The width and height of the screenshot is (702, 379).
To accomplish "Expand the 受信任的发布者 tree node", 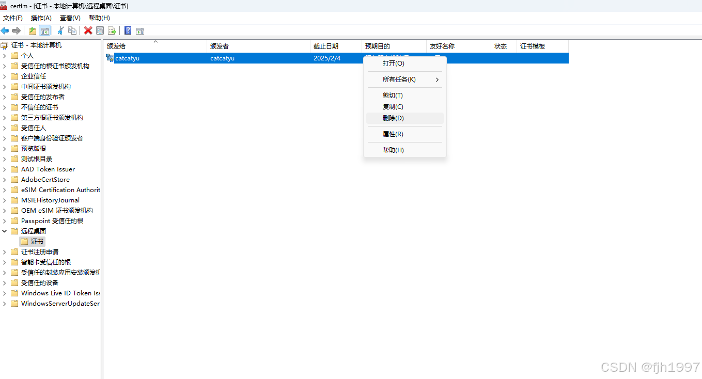I will [x=5, y=97].
